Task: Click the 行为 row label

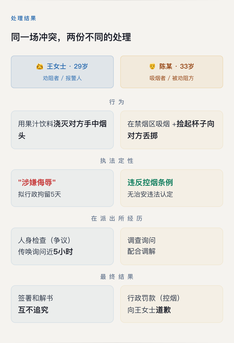Action: click(x=117, y=102)
